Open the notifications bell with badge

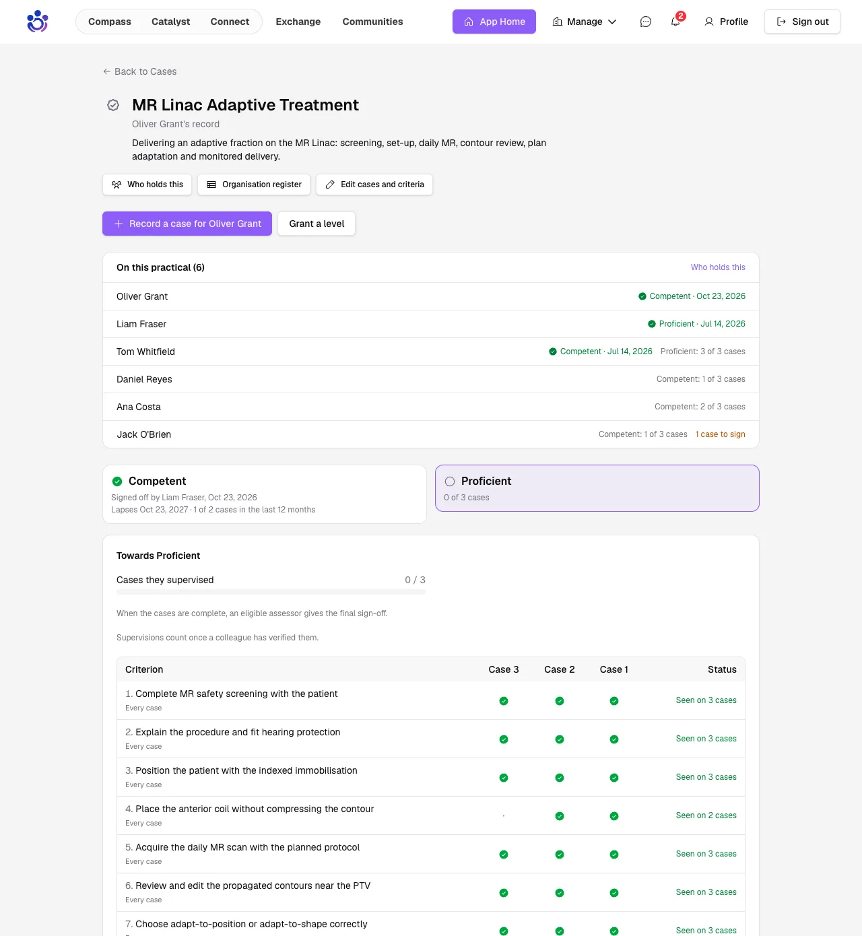(x=675, y=22)
